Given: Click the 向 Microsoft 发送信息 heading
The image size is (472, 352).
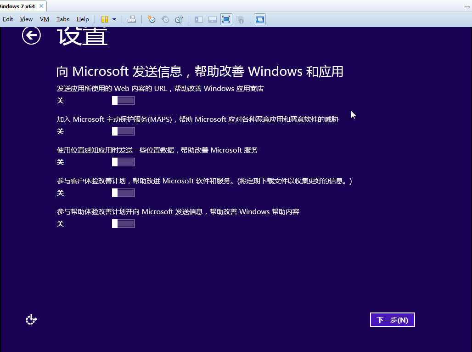Looking at the screenshot, I should [x=200, y=71].
